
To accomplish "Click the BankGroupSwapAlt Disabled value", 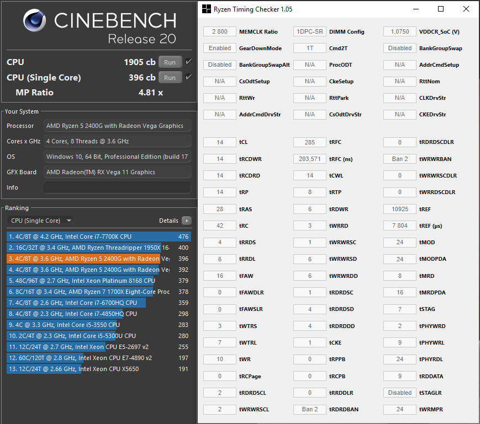I will 220,65.
